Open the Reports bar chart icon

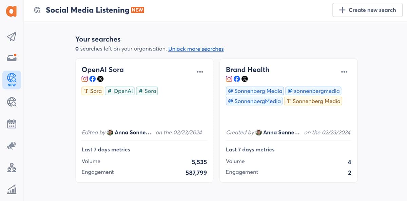[x=12, y=189]
